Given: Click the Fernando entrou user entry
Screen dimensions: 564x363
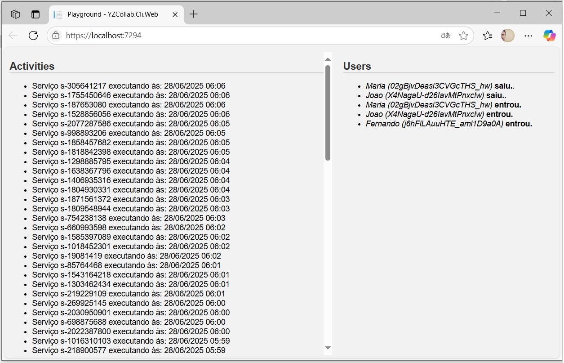Looking at the screenshot, I should pyautogui.click(x=449, y=124).
